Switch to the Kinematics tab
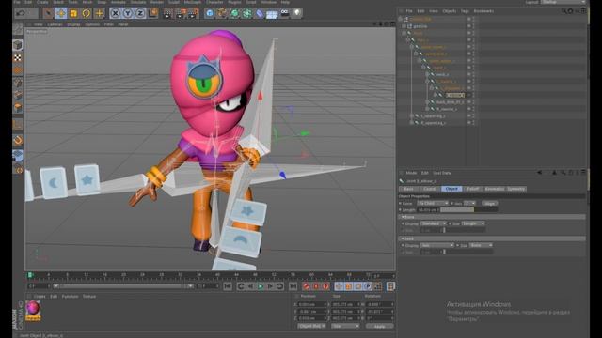Viewport: 602px width, 338px height. click(494, 189)
